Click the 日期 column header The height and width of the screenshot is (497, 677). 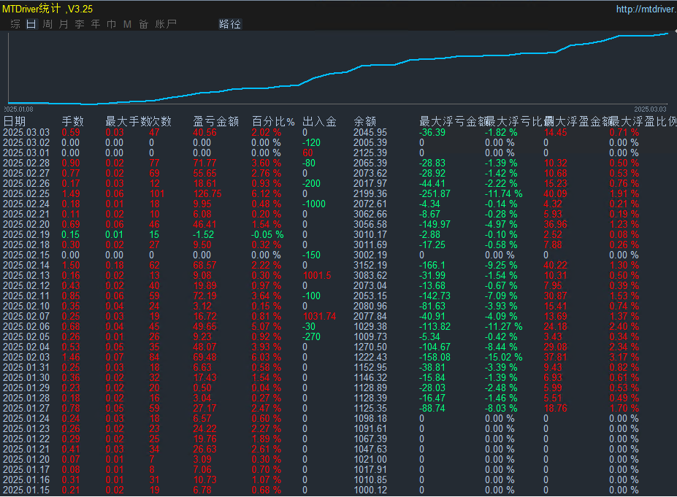pyautogui.click(x=15, y=121)
